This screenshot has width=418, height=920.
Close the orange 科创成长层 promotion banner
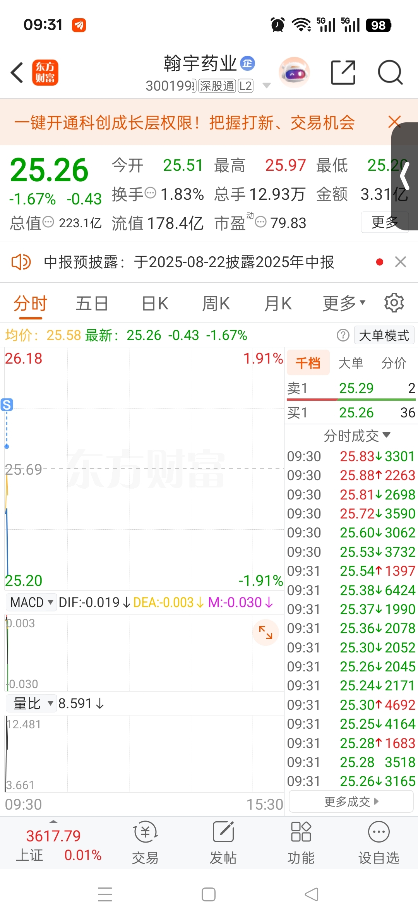[x=394, y=122]
